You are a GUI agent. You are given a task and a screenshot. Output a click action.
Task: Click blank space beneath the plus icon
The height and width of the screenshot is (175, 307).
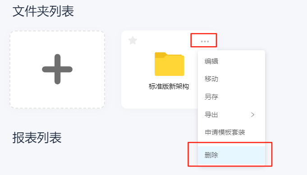[x=57, y=96]
